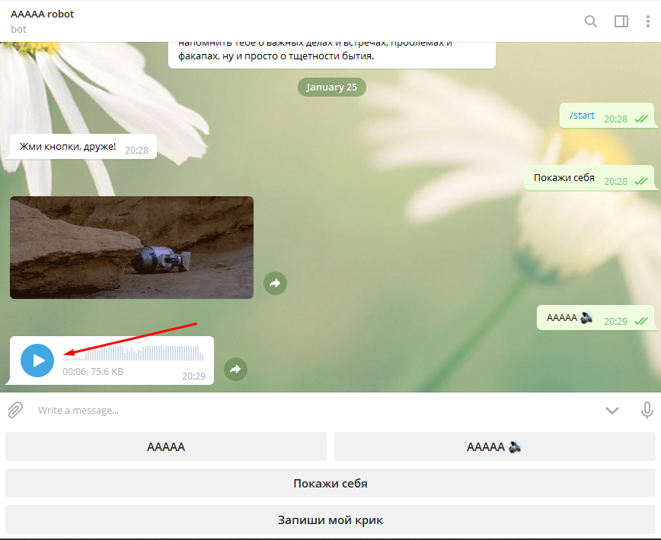The image size is (661, 540).
Task: Click the /start command link
Action: [x=582, y=116]
